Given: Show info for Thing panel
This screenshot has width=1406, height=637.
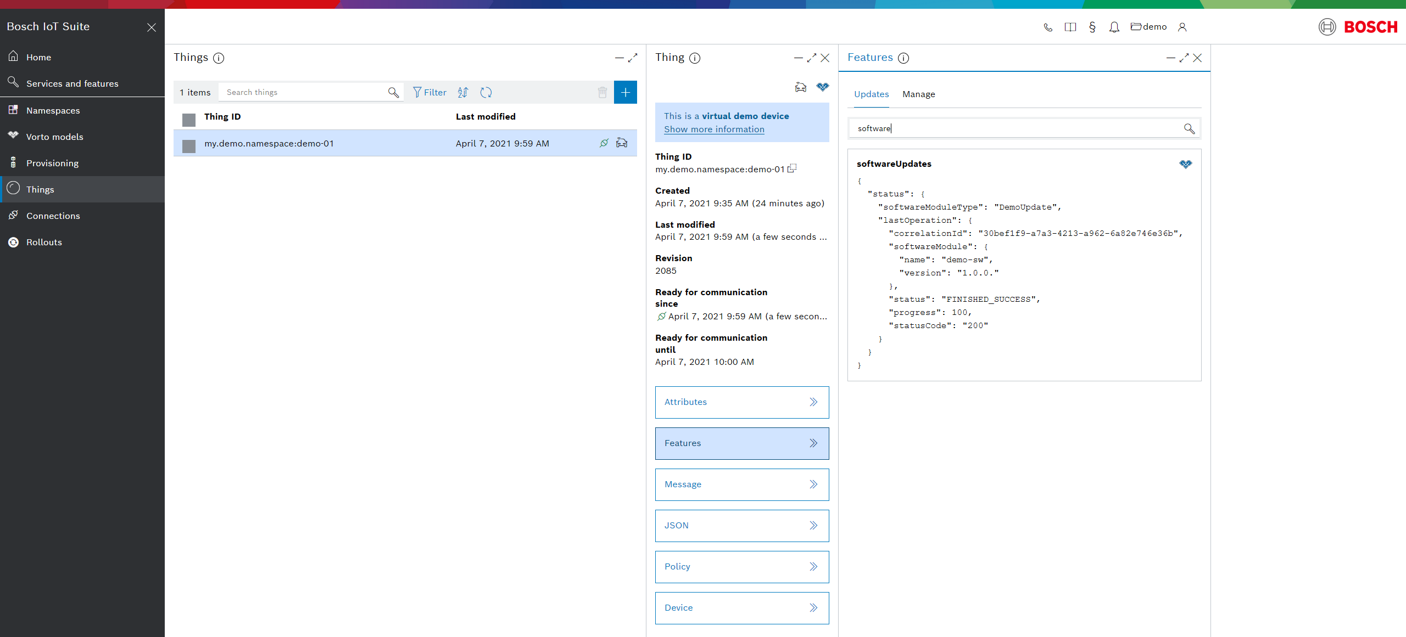Looking at the screenshot, I should click(x=695, y=58).
